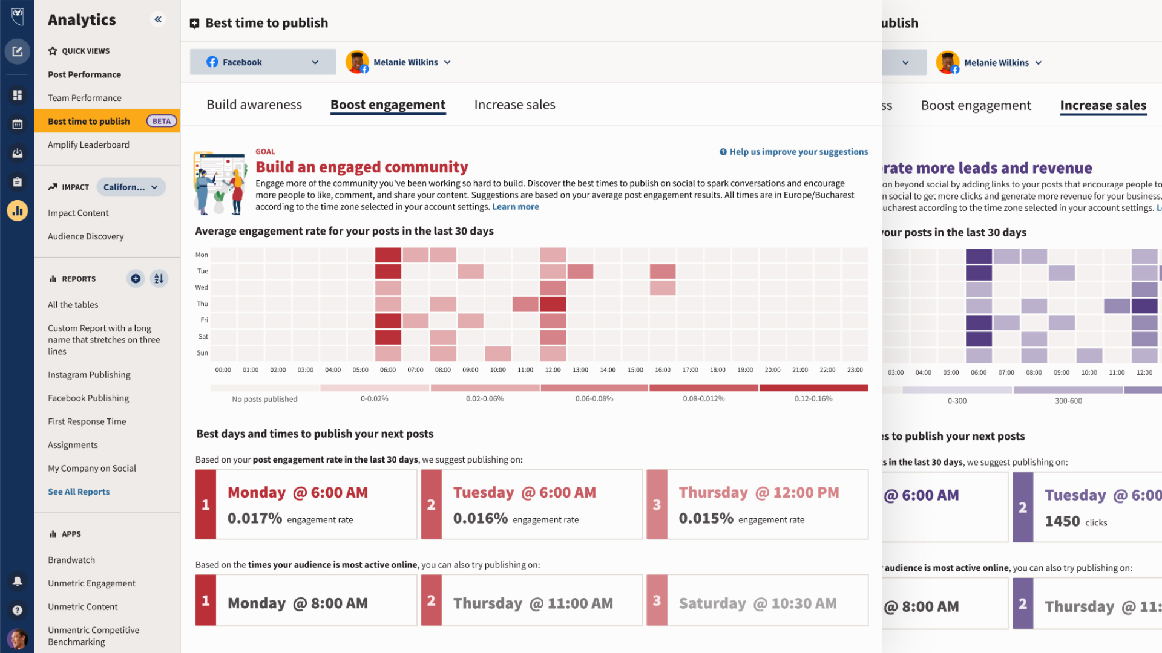
Task: Sort reports using the A-Z icon
Action: pyautogui.click(x=159, y=279)
